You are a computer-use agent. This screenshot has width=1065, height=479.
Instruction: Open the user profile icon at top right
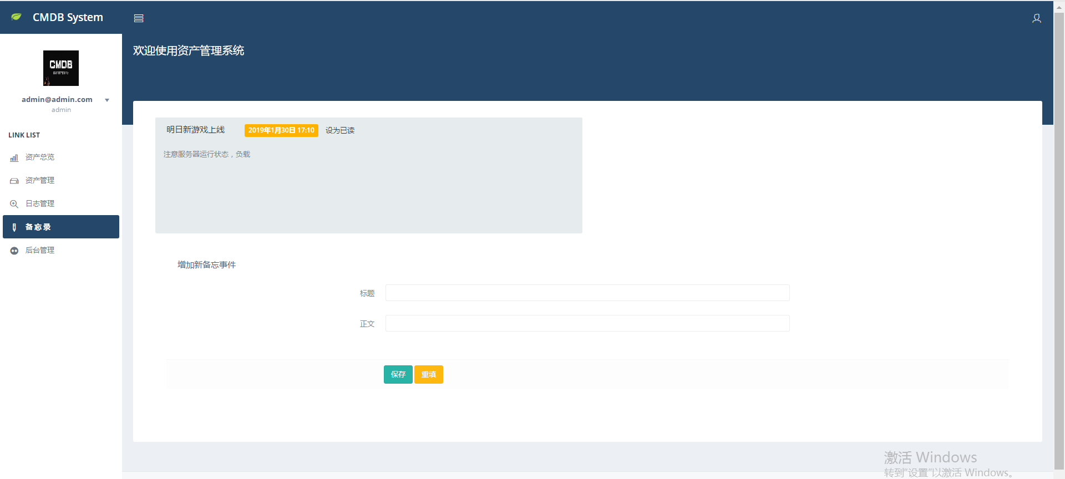click(x=1036, y=18)
